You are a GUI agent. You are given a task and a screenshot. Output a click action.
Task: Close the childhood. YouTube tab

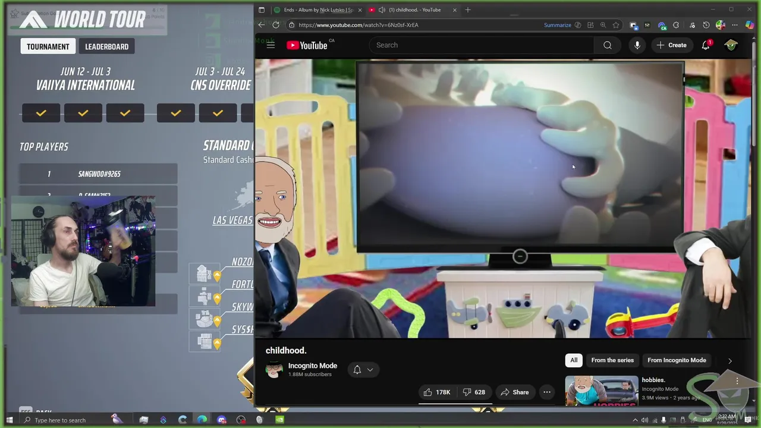[x=455, y=10]
